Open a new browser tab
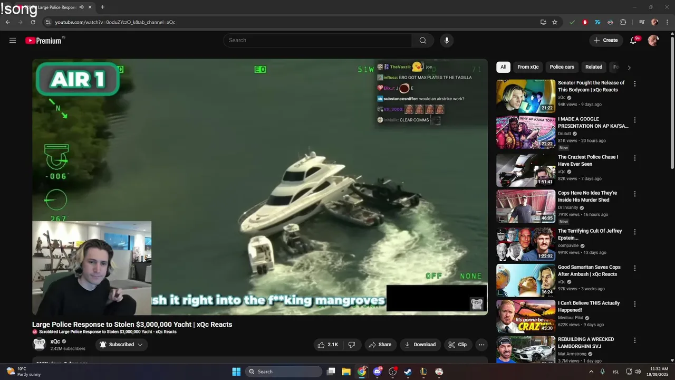The width and height of the screenshot is (675, 380). (102, 7)
